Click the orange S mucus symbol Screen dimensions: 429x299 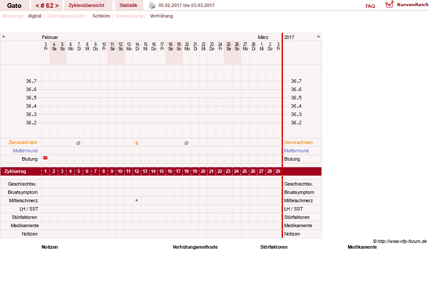(x=137, y=143)
